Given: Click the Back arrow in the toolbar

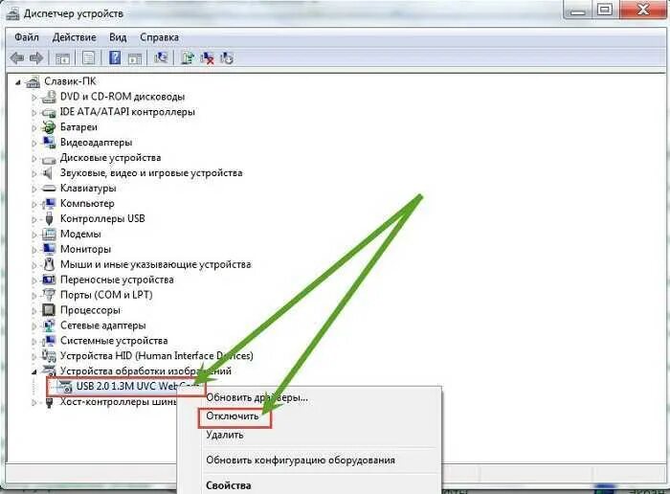Looking at the screenshot, I should 16,57.
